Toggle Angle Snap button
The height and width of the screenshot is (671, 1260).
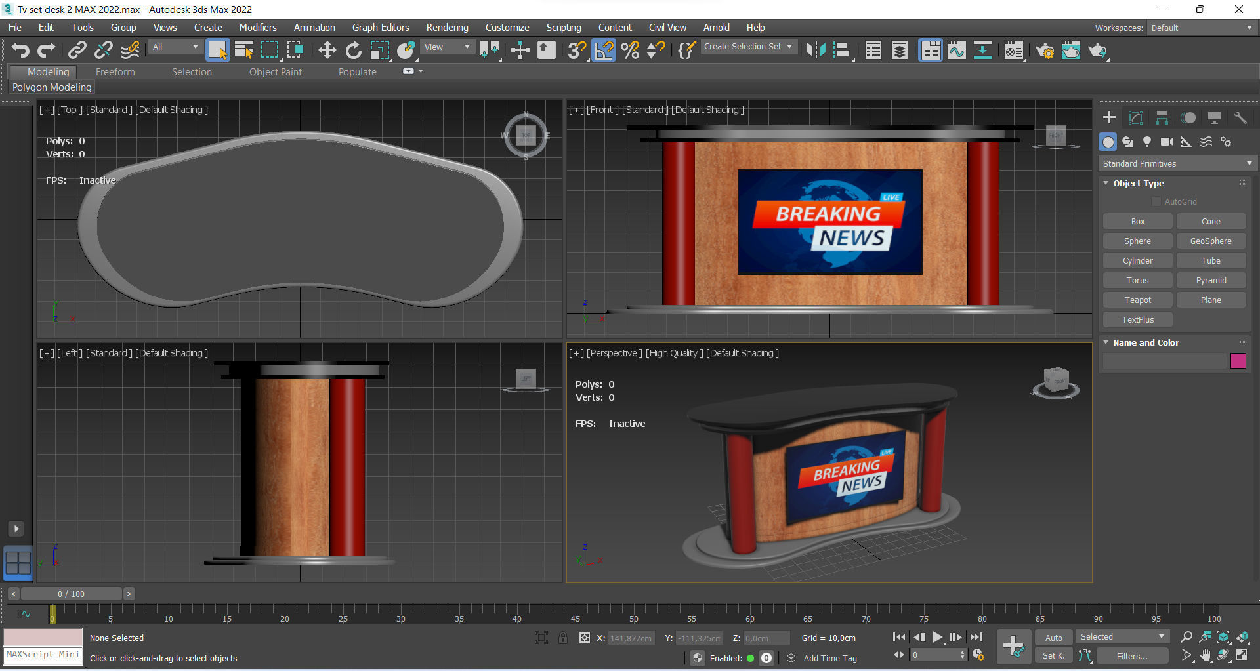pyautogui.click(x=604, y=50)
